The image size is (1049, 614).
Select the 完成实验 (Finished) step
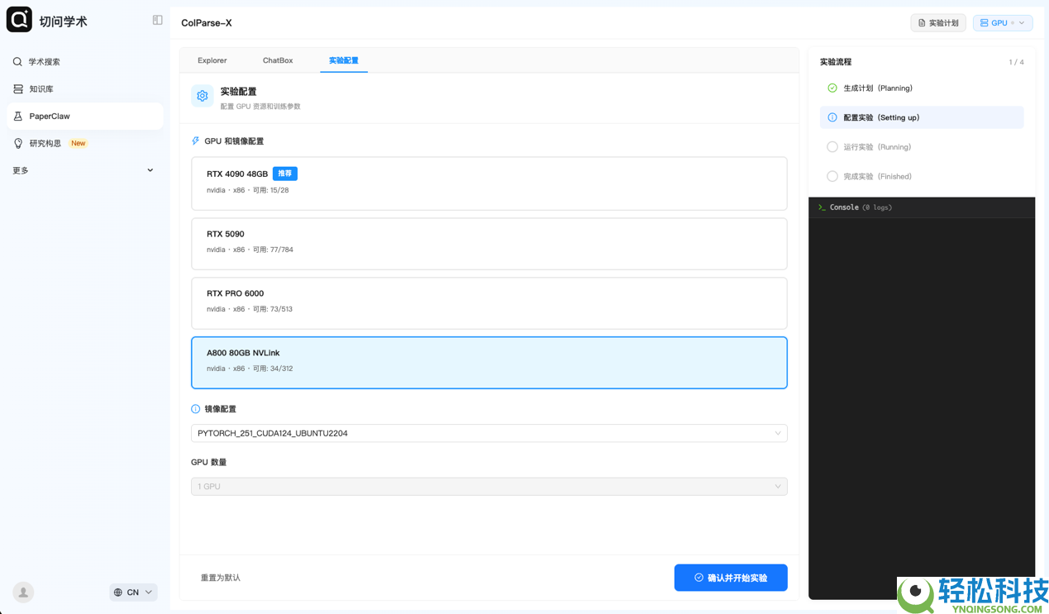click(x=922, y=177)
